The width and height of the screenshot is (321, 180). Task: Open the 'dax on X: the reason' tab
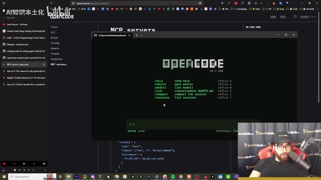pos(24,71)
